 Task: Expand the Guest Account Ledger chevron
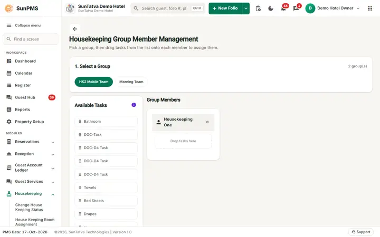(x=53, y=169)
